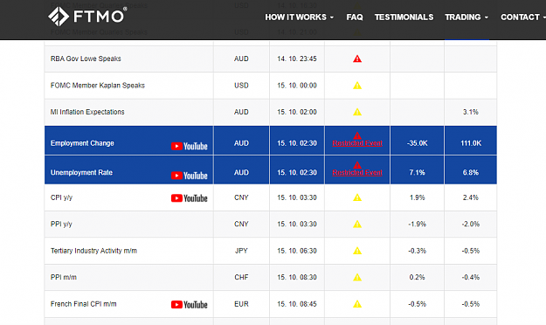Expand the TRADING dropdown menu

click(467, 17)
